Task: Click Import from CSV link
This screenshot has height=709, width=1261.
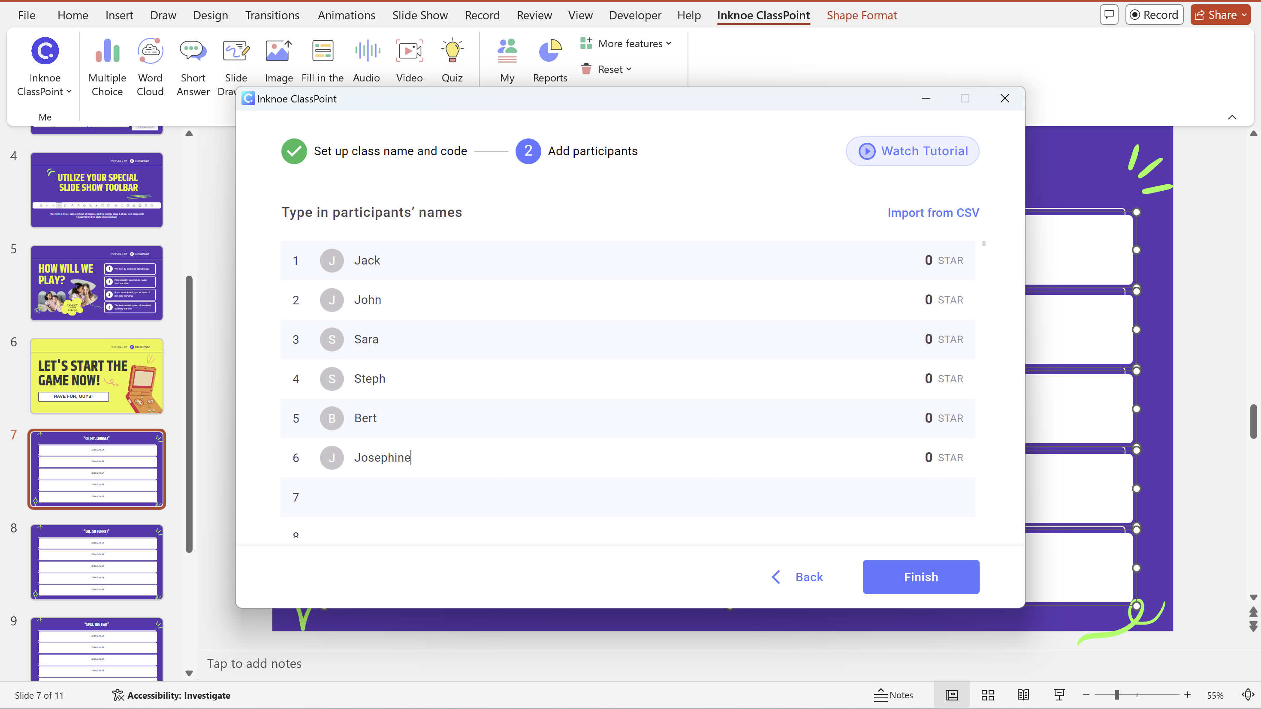Action: [934, 212]
